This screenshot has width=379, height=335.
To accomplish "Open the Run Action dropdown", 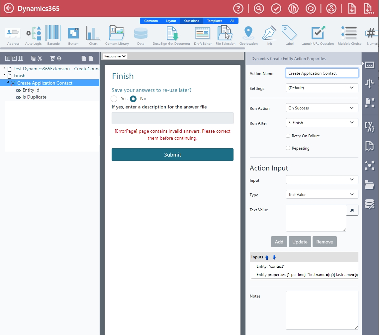I will tap(322, 108).
